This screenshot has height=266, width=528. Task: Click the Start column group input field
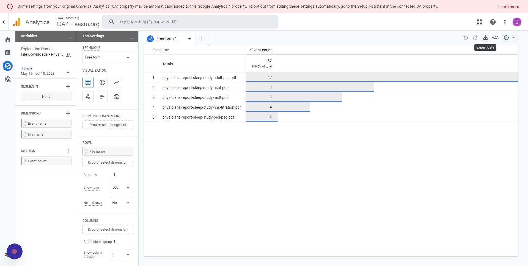(123, 242)
